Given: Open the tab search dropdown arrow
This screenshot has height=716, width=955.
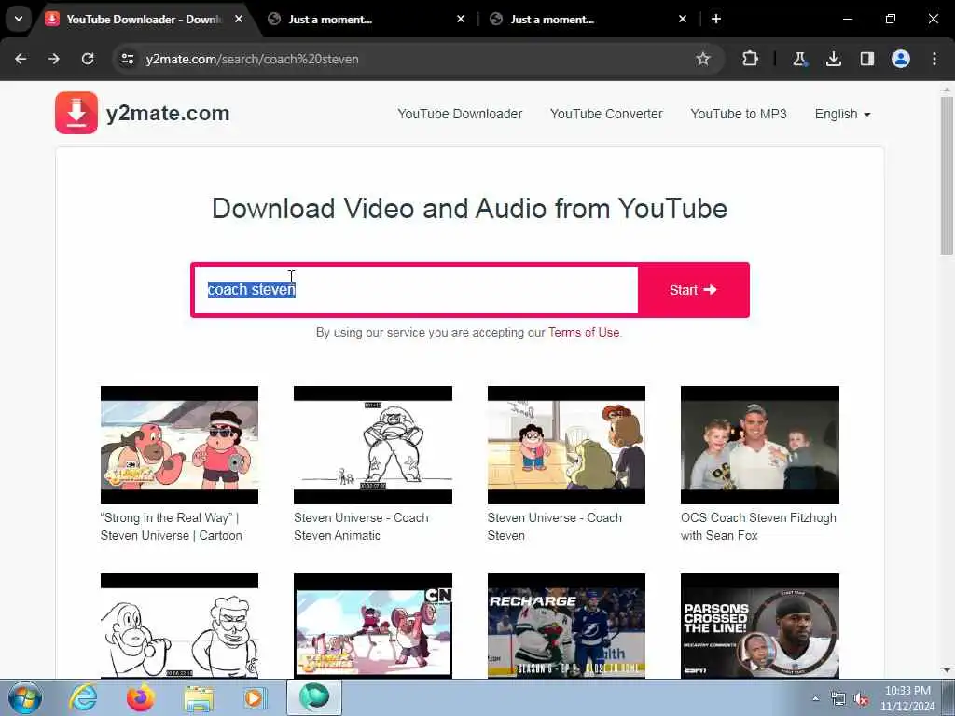Looking at the screenshot, I should 19,19.
